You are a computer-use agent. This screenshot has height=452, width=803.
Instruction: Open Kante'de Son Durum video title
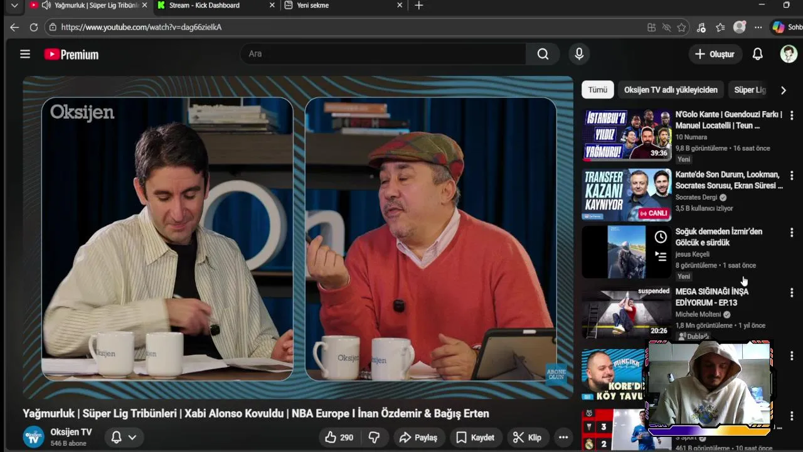[729, 180]
